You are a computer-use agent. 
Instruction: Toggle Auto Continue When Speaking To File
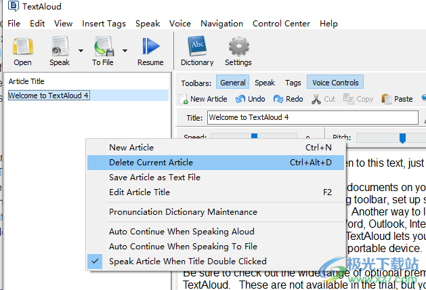click(216, 247)
